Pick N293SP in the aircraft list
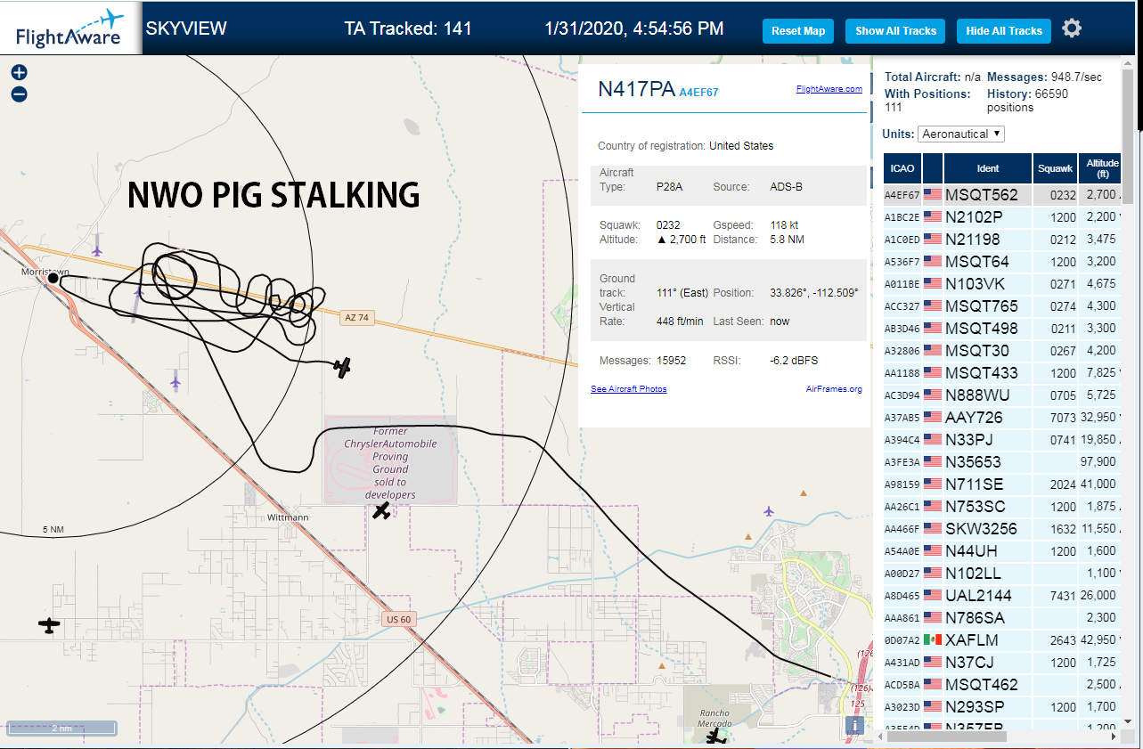 click(975, 707)
